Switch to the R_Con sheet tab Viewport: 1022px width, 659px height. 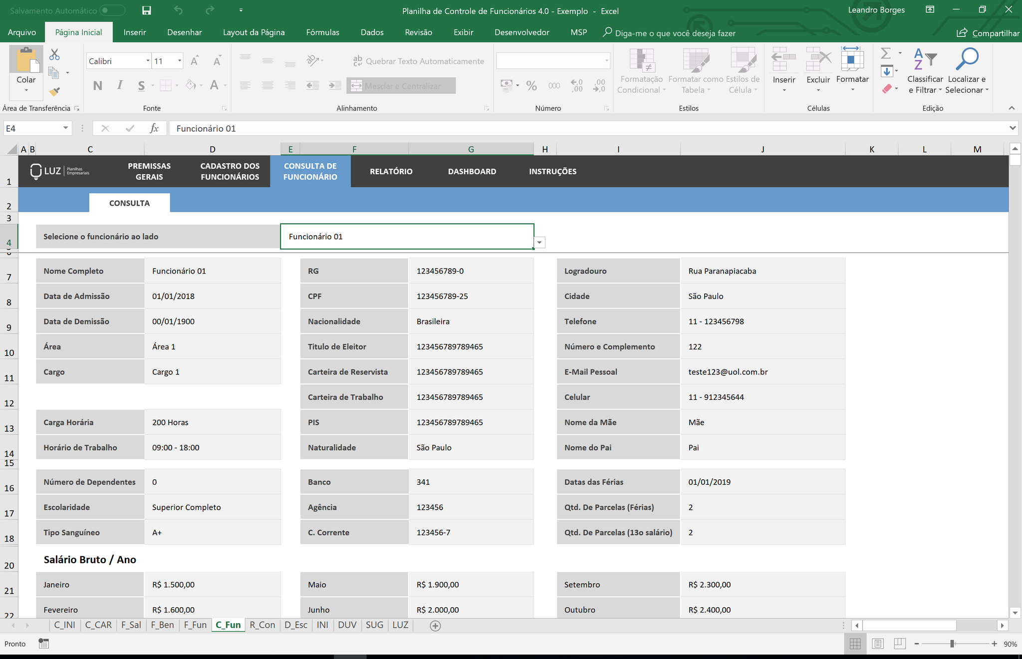pyautogui.click(x=262, y=625)
